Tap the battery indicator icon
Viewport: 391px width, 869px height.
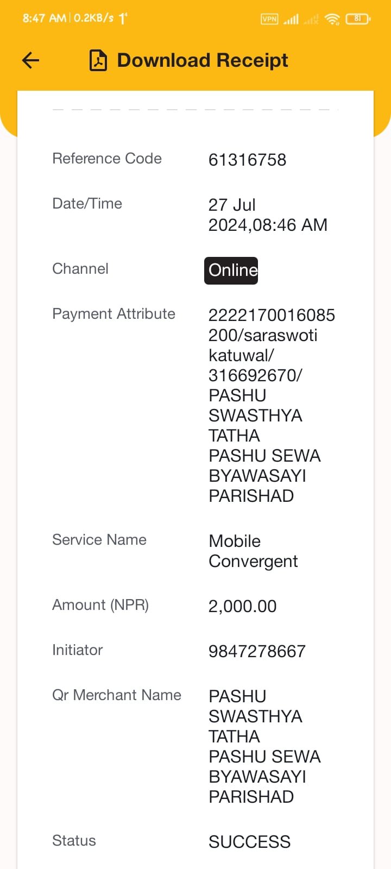pyautogui.click(x=358, y=18)
